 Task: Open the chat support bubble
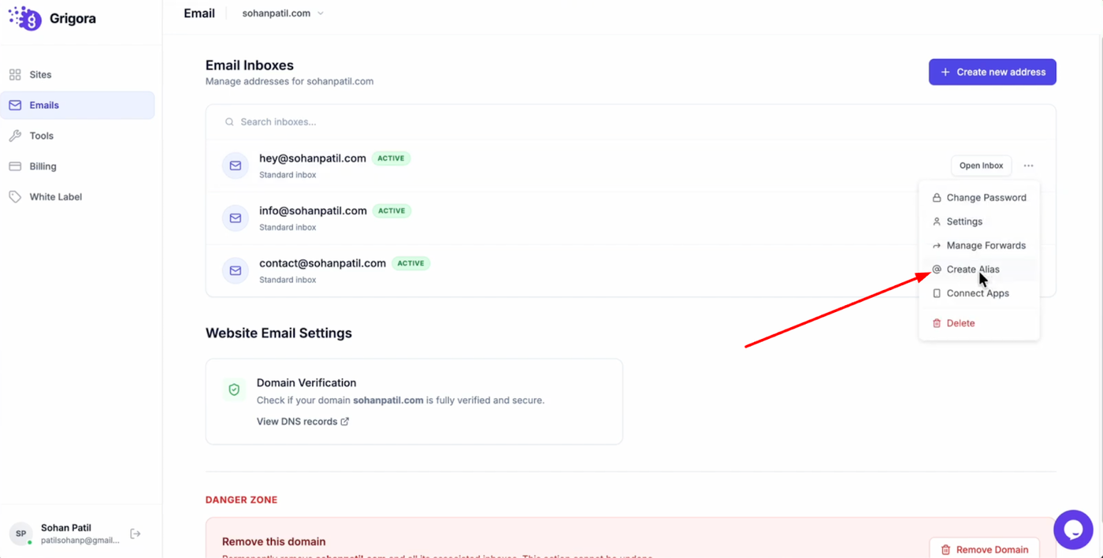click(x=1072, y=530)
